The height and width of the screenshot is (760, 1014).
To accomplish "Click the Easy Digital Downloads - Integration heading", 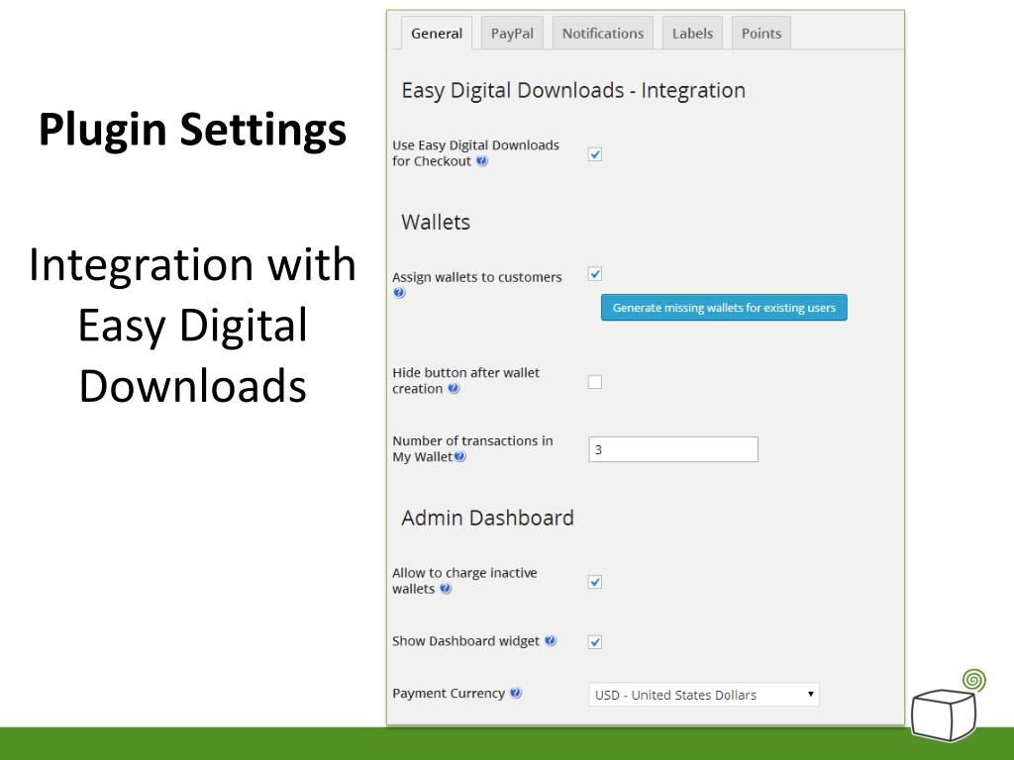I will click(573, 90).
